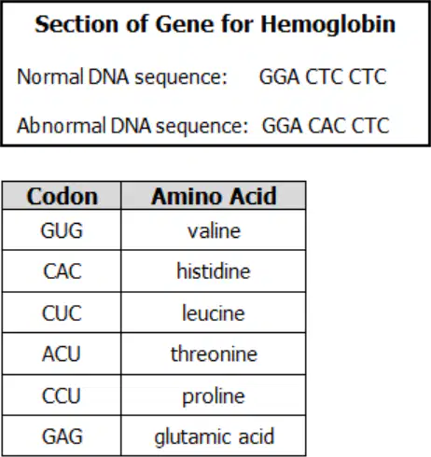
Task: Select the leucine cell
Action: click(x=214, y=312)
